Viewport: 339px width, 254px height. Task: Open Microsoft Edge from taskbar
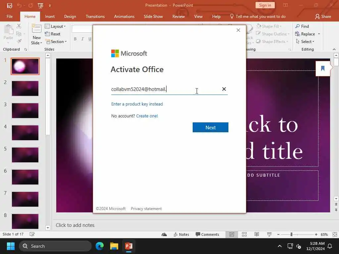coord(100,246)
